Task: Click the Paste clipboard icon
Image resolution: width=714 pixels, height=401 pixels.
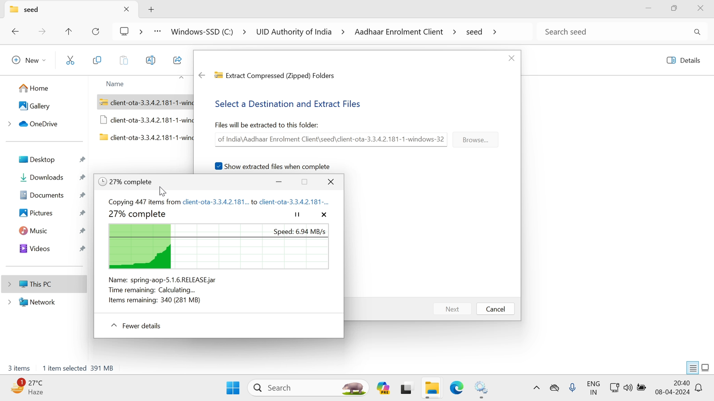Action: coord(124,60)
